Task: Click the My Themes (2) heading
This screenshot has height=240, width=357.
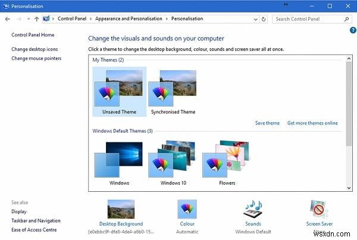Action: click(x=108, y=60)
